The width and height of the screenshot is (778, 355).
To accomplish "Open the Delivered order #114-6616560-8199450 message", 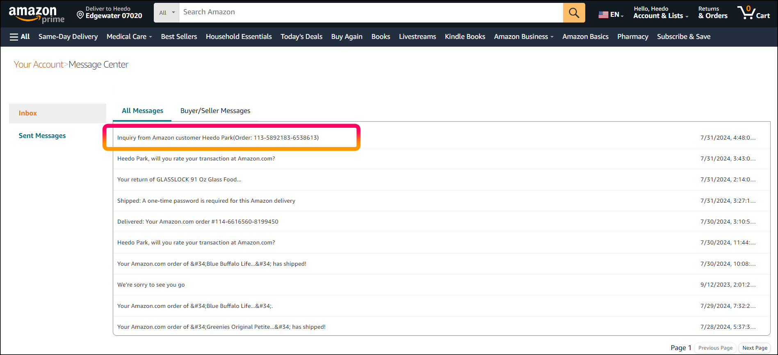I will [x=441, y=222].
